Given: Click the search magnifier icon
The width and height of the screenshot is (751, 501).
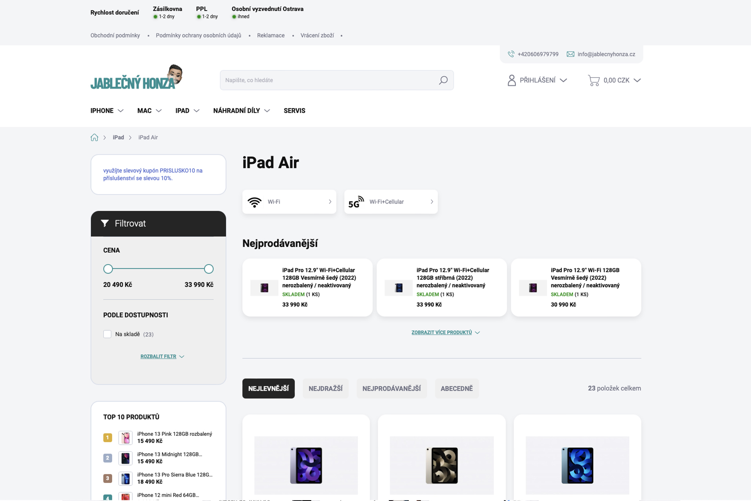Looking at the screenshot, I should [443, 80].
